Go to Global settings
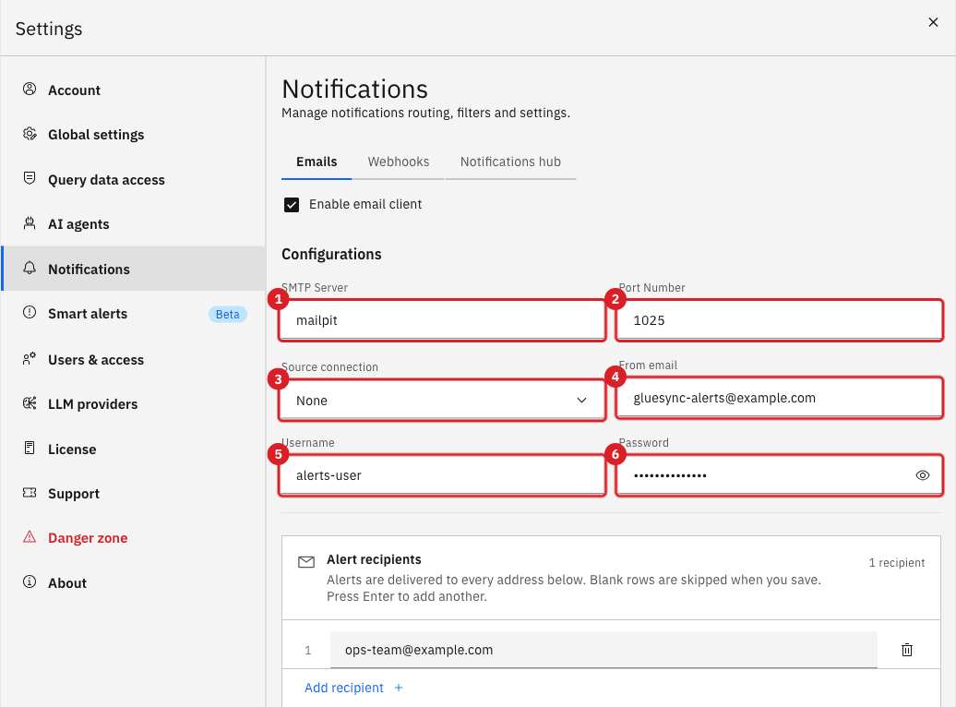 (133, 134)
